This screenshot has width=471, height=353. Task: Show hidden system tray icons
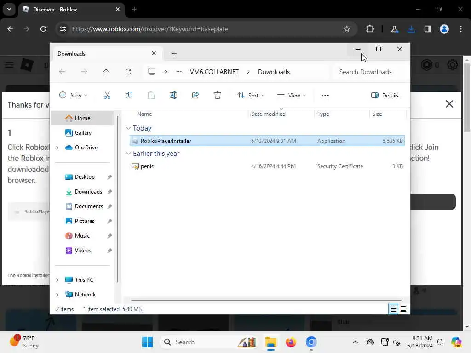356,342
